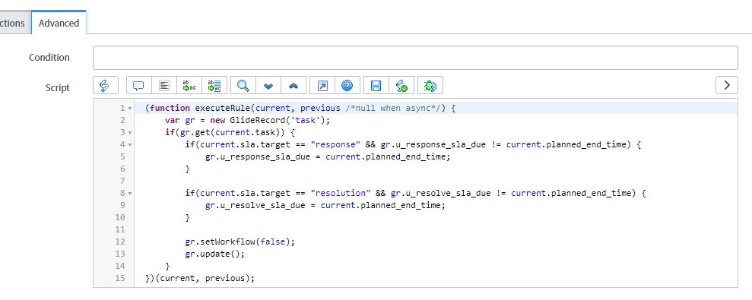Find previous using the up chevron icon
The image size is (752, 300).
[294, 86]
